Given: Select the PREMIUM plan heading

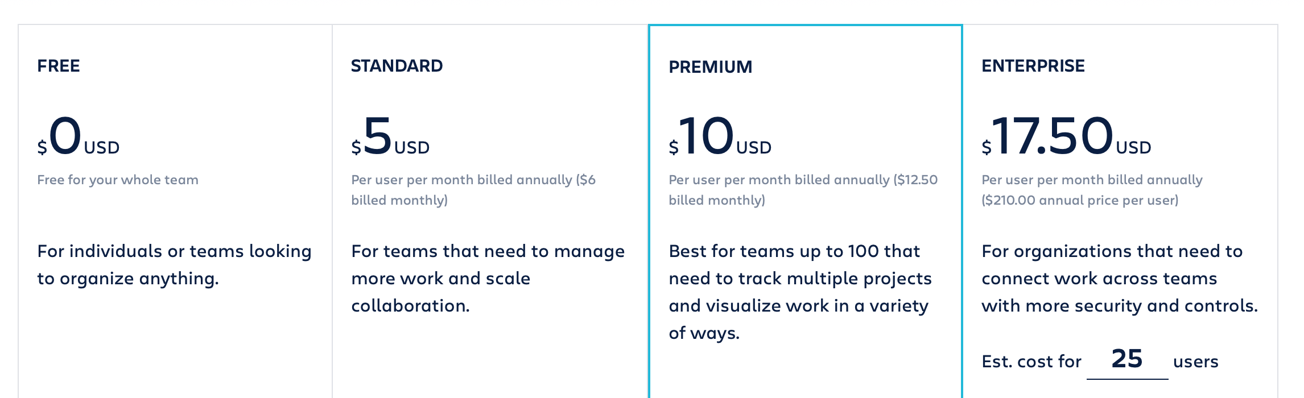Looking at the screenshot, I should tap(710, 67).
